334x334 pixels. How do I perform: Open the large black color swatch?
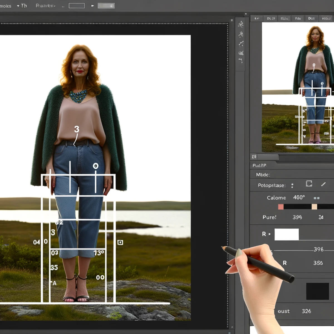[x=318, y=291]
